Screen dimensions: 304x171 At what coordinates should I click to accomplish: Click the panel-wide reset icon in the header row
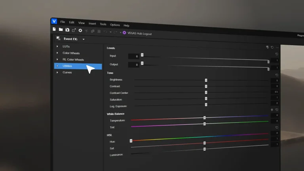click(272, 47)
